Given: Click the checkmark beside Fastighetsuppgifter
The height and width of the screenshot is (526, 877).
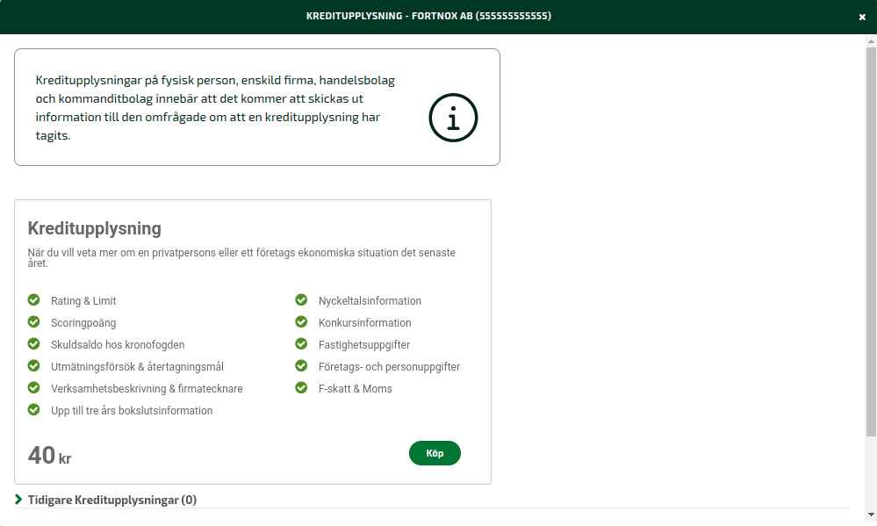Looking at the screenshot, I should point(301,343).
